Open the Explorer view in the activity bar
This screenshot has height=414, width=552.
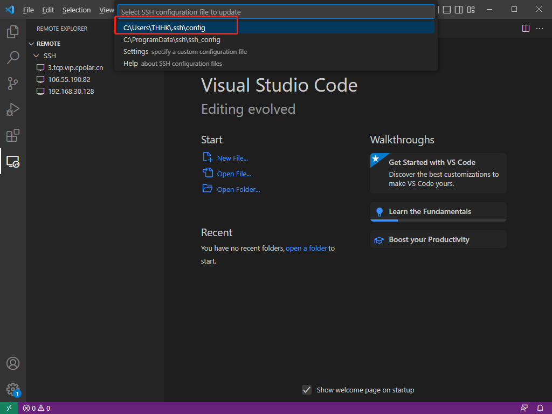(12, 31)
